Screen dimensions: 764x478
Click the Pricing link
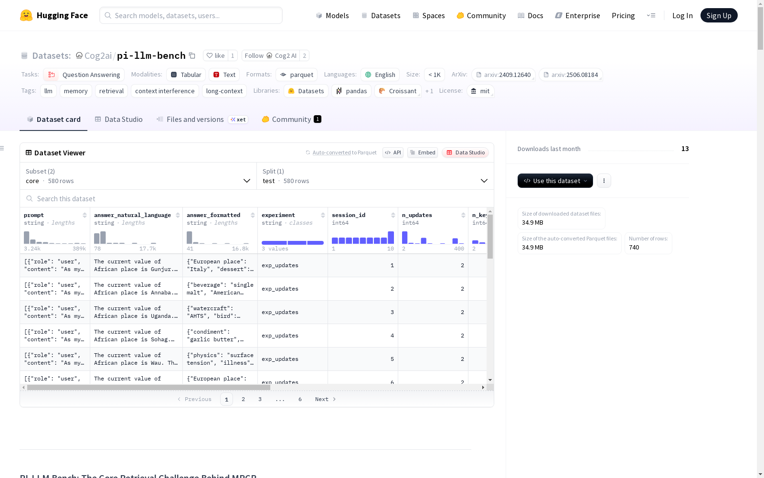[623, 15]
